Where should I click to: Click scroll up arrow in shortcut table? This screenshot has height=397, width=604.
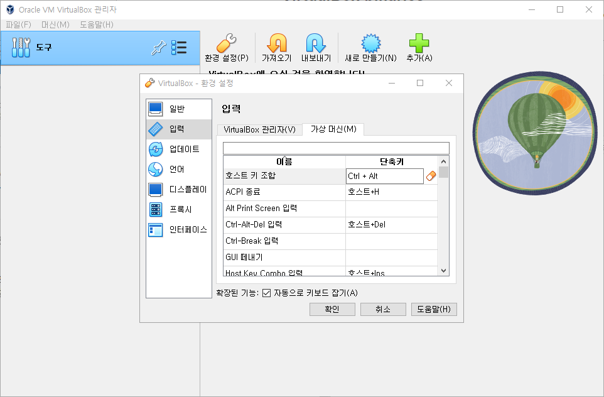pos(443,161)
